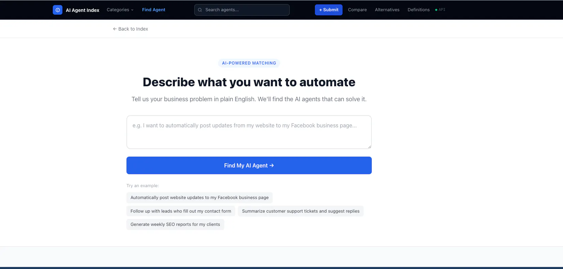Click into the automation description text area

[x=249, y=132]
